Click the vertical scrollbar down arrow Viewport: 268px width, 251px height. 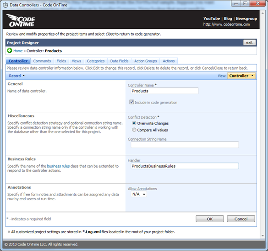[263, 236]
